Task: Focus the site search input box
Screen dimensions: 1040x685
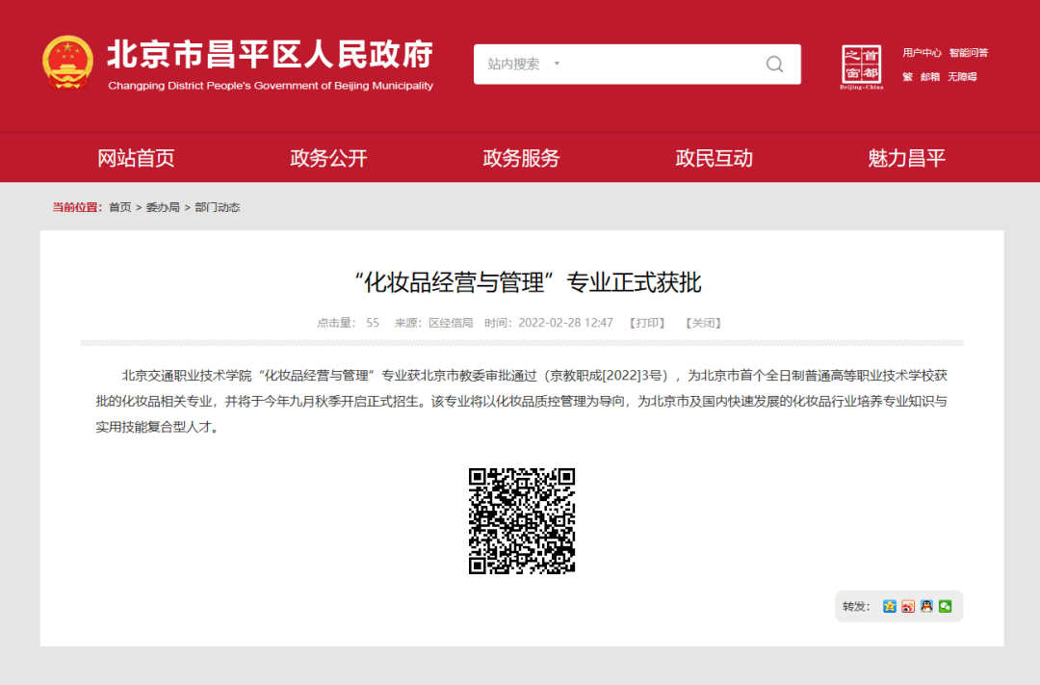Action: 637,64
